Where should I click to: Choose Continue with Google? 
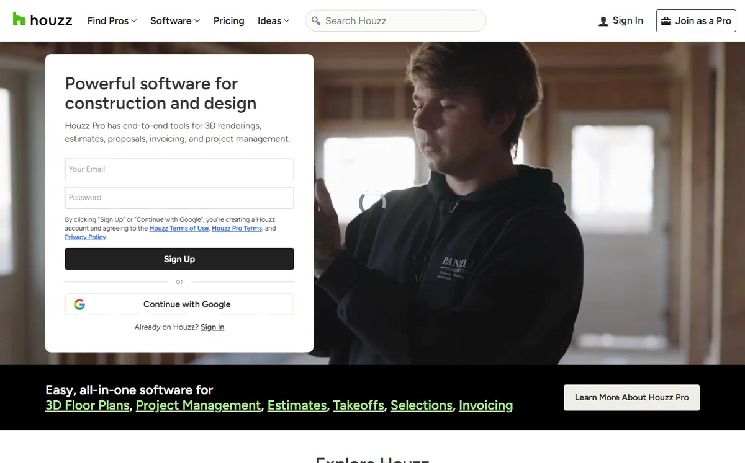[179, 304]
